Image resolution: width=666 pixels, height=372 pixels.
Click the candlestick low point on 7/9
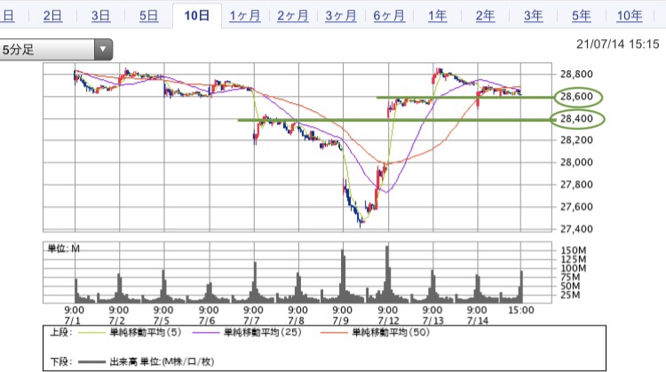[361, 224]
